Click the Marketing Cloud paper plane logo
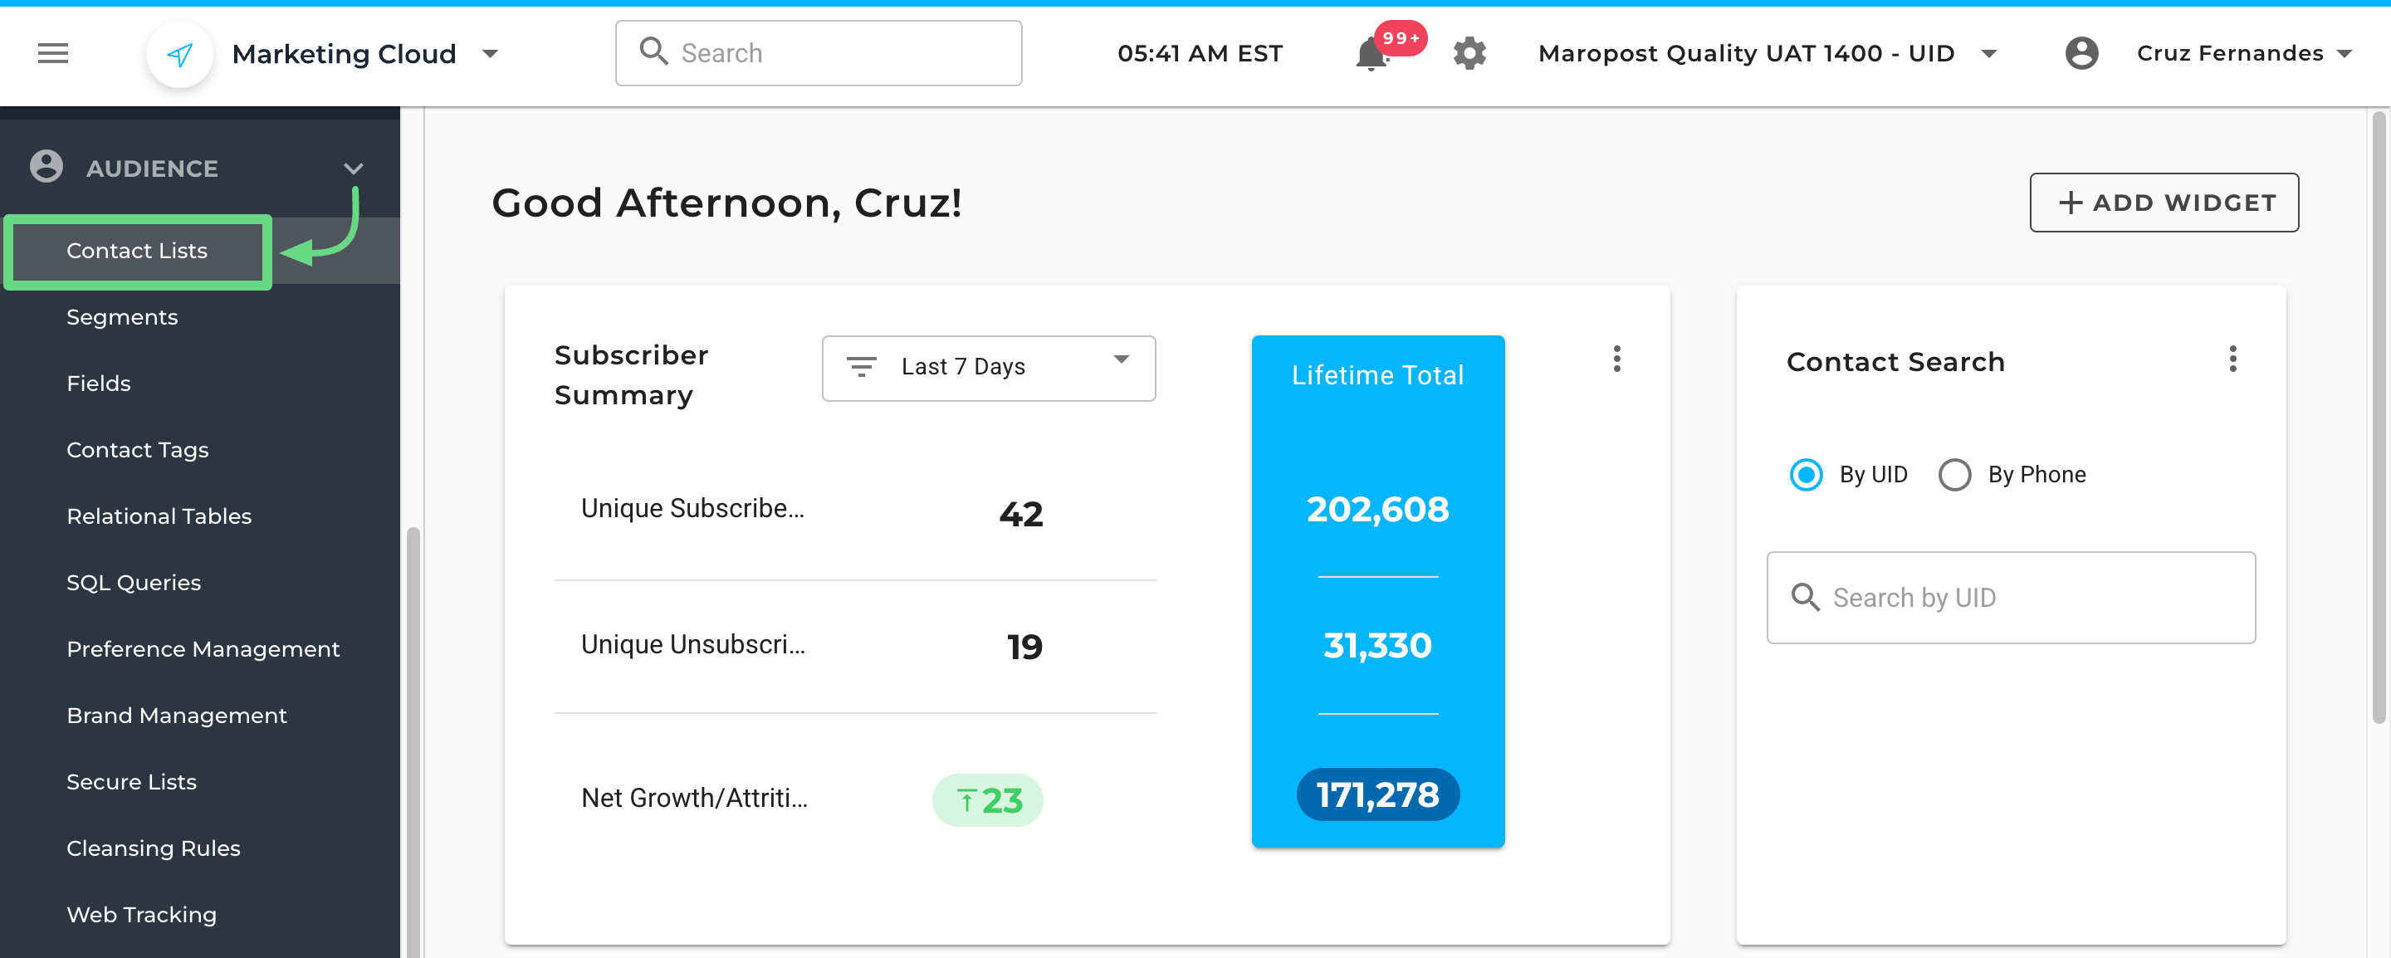 180,55
